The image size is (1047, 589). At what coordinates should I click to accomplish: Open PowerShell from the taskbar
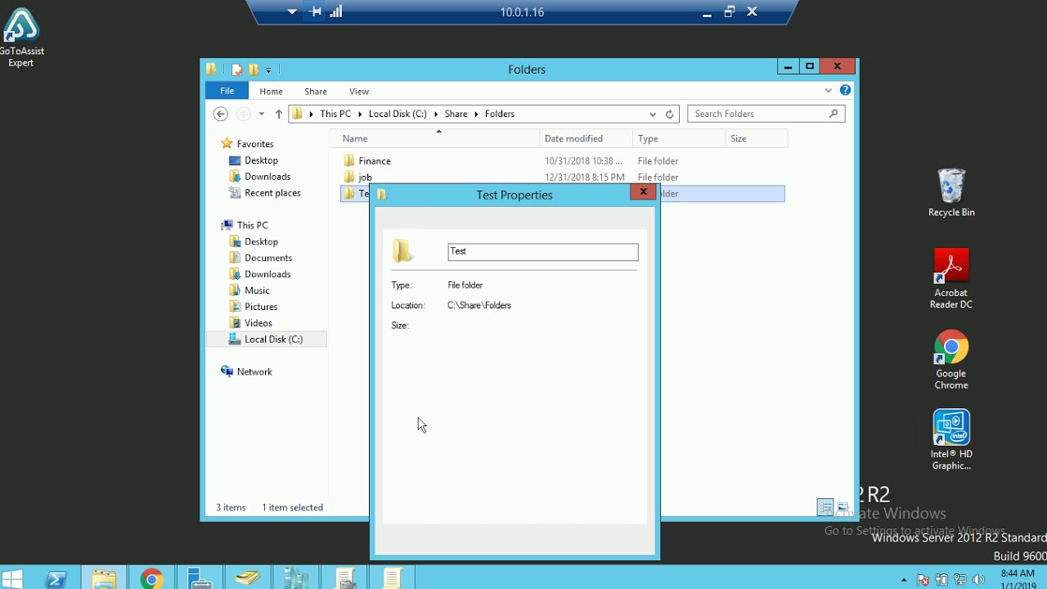pos(56,578)
